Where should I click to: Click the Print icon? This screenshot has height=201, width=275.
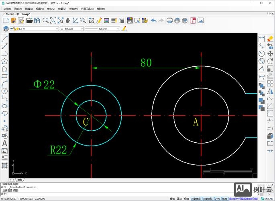(169, 20)
